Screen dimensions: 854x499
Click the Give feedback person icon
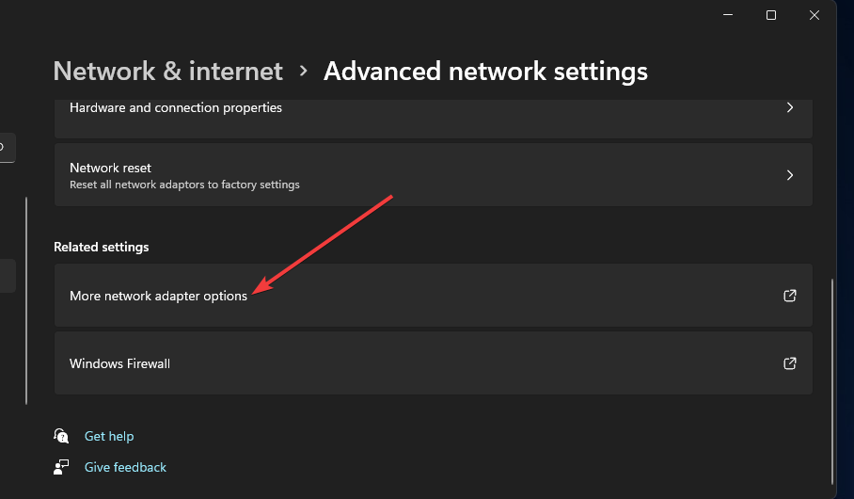tap(62, 467)
